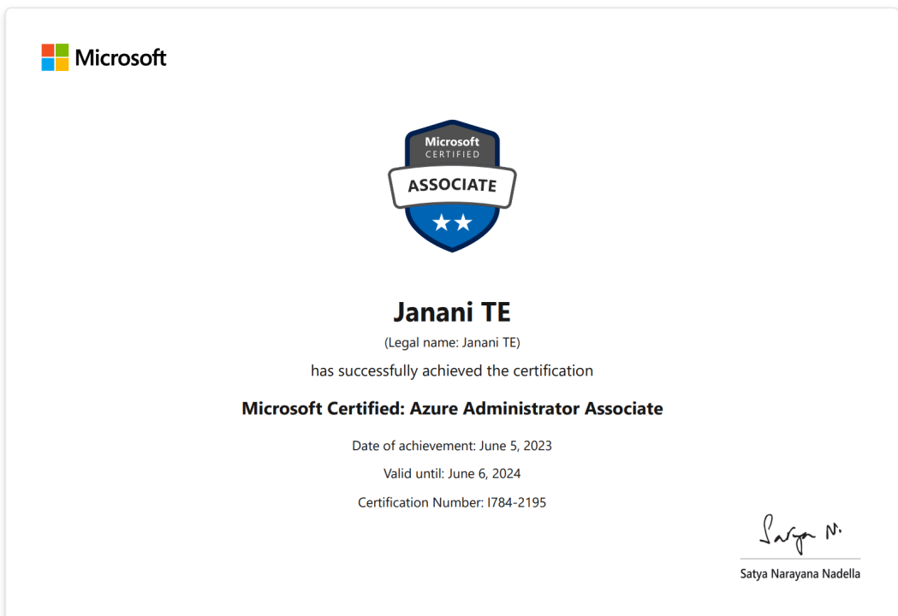
Task: Click the Satya Narayana Nadella name label
Action: click(800, 574)
